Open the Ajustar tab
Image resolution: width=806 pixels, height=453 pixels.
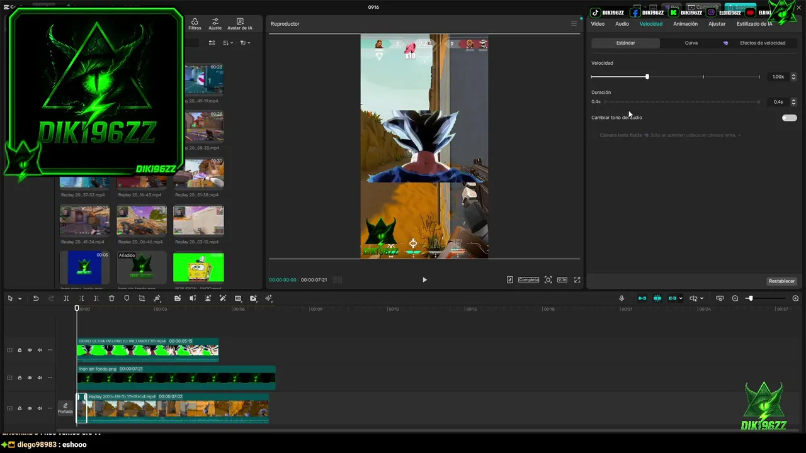tap(717, 24)
